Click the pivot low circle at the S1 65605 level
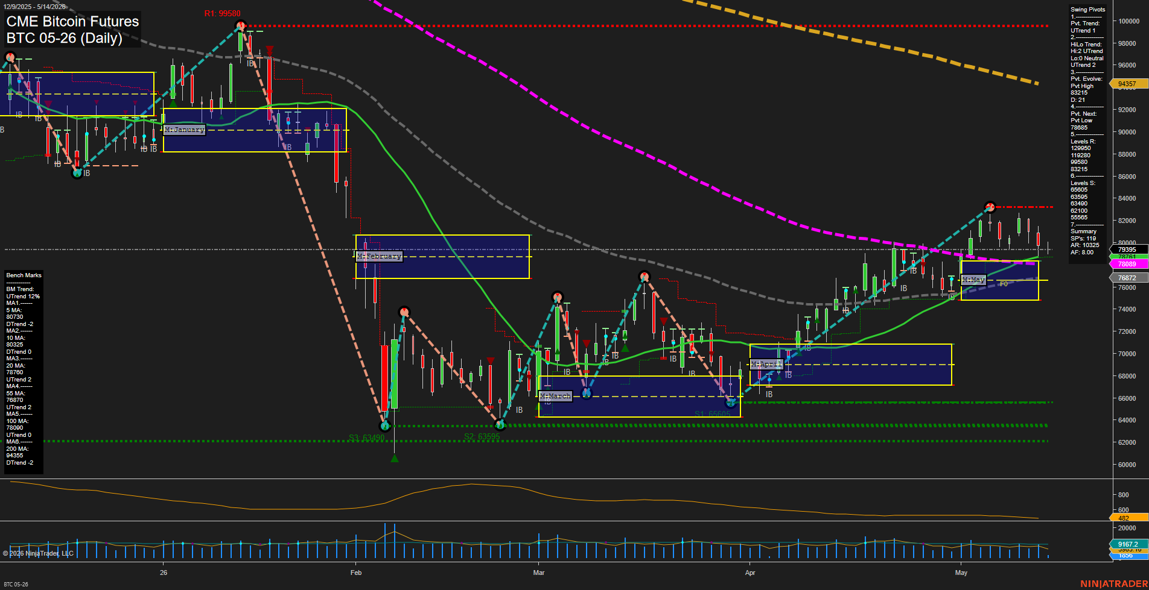This screenshot has width=1149, height=590. (731, 402)
